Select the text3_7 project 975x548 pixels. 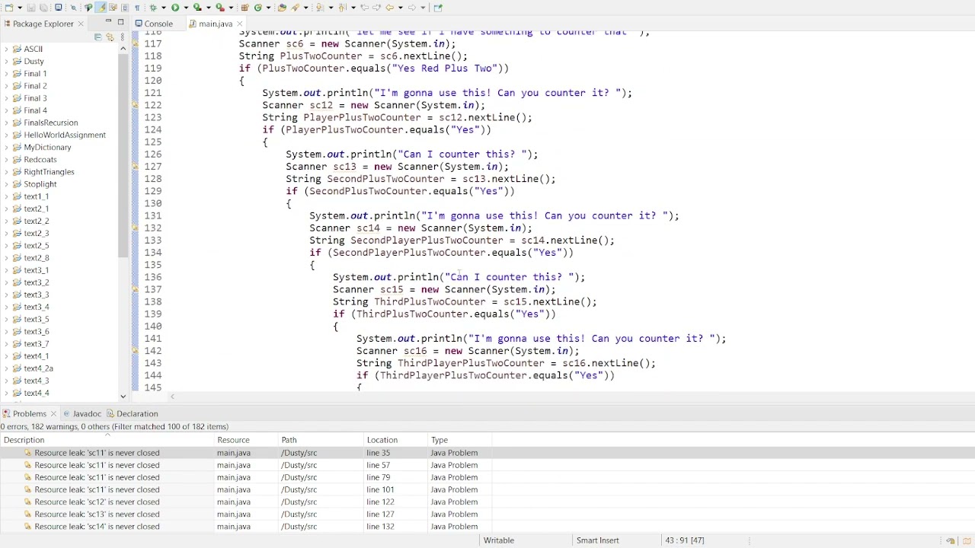click(x=36, y=343)
